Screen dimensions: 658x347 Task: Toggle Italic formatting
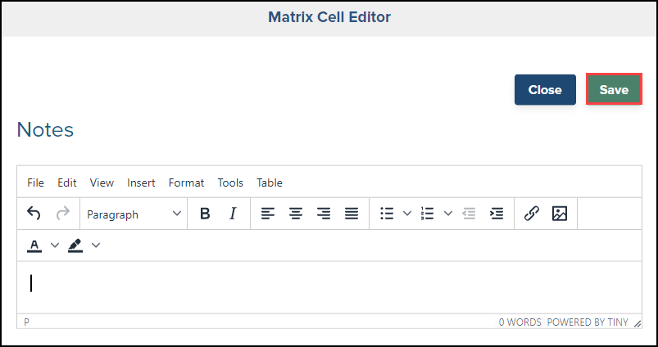(233, 214)
